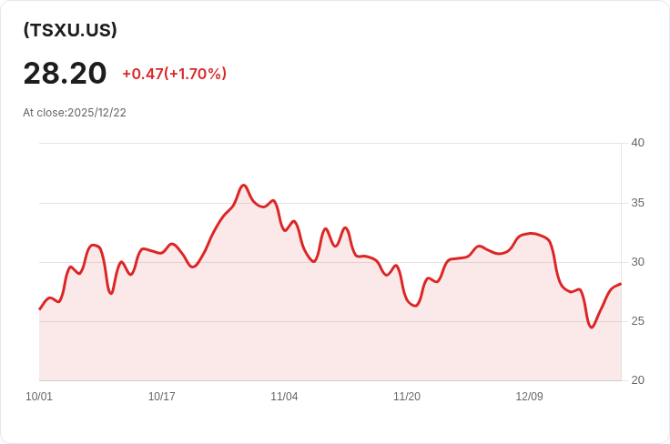Click the highest peak of the price line
This screenshot has width=670, height=444.
click(244, 186)
